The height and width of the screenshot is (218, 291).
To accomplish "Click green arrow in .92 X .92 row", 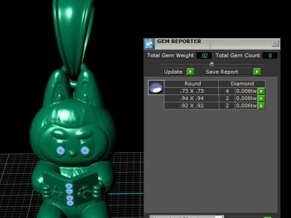I will click(x=261, y=105).
